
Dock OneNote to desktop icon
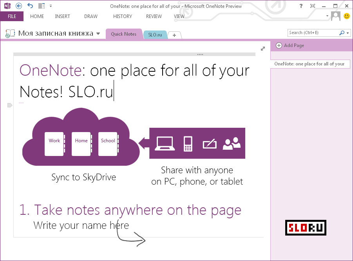point(42,6)
